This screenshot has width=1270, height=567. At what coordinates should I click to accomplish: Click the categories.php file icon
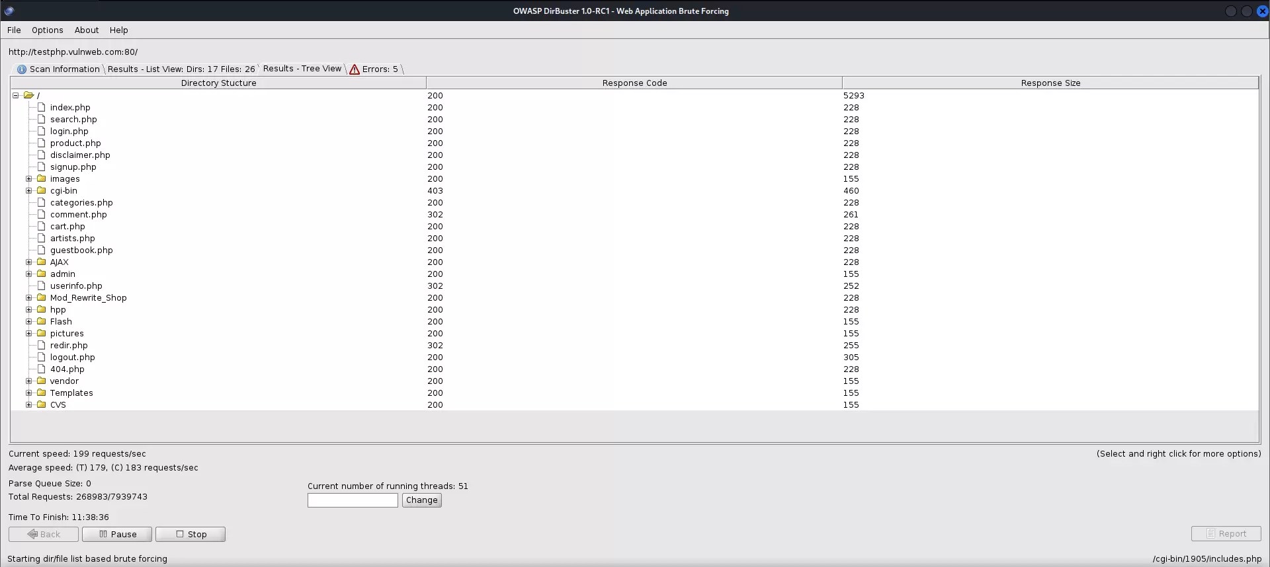click(42, 202)
